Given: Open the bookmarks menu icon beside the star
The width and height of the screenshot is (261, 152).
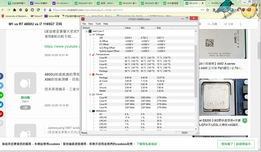Looking at the screenshot, I should tap(214, 10).
